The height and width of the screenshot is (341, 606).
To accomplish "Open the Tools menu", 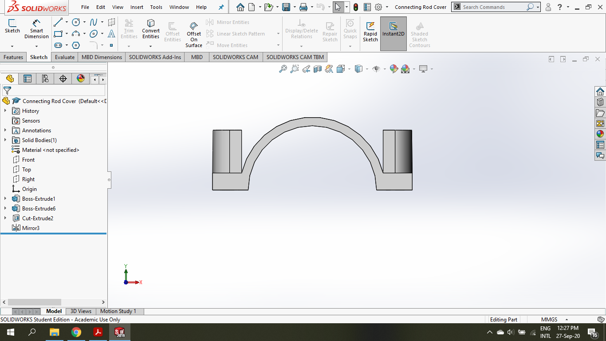I will (x=156, y=7).
